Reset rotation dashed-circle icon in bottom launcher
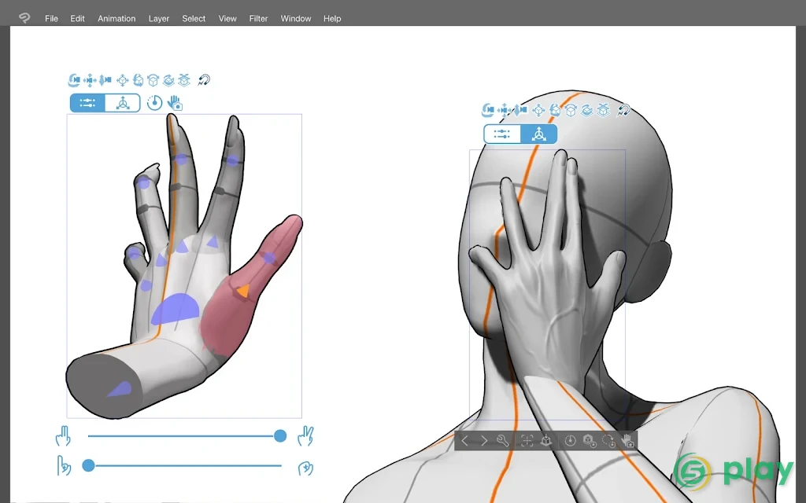The width and height of the screenshot is (806, 503). (x=608, y=441)
